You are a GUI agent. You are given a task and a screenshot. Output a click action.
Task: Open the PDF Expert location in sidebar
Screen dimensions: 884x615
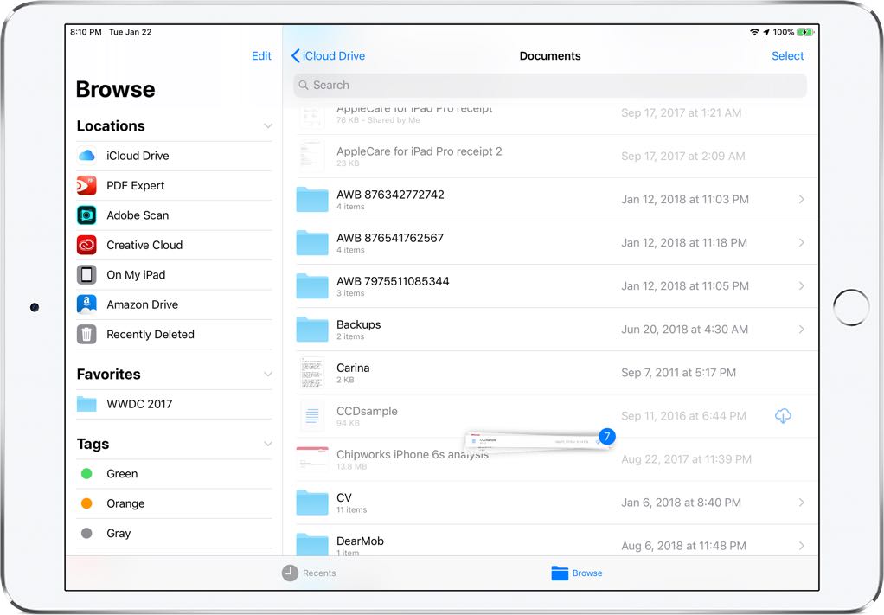(86, 185)
